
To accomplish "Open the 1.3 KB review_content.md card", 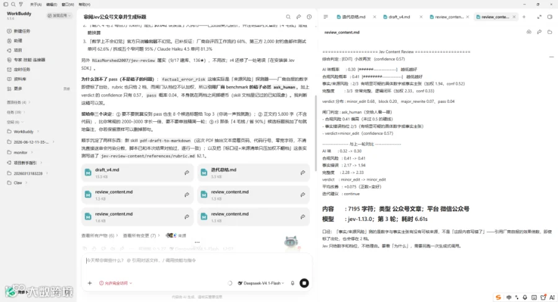I will pos(254,217).
